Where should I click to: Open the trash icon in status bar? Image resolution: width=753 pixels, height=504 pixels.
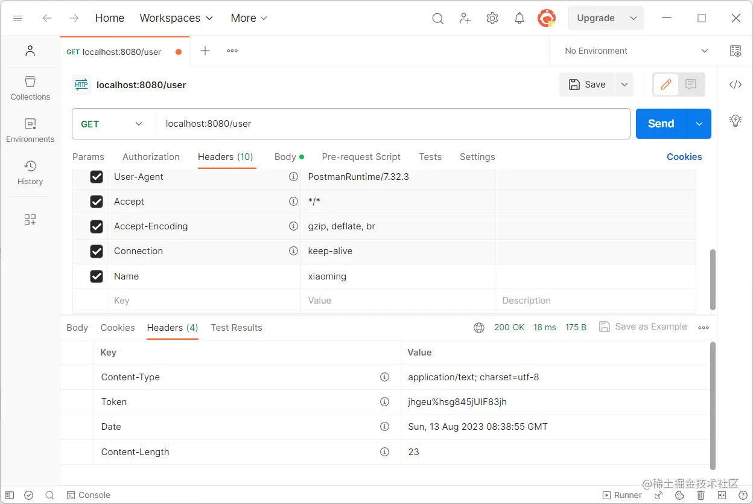tap(701, 495)
